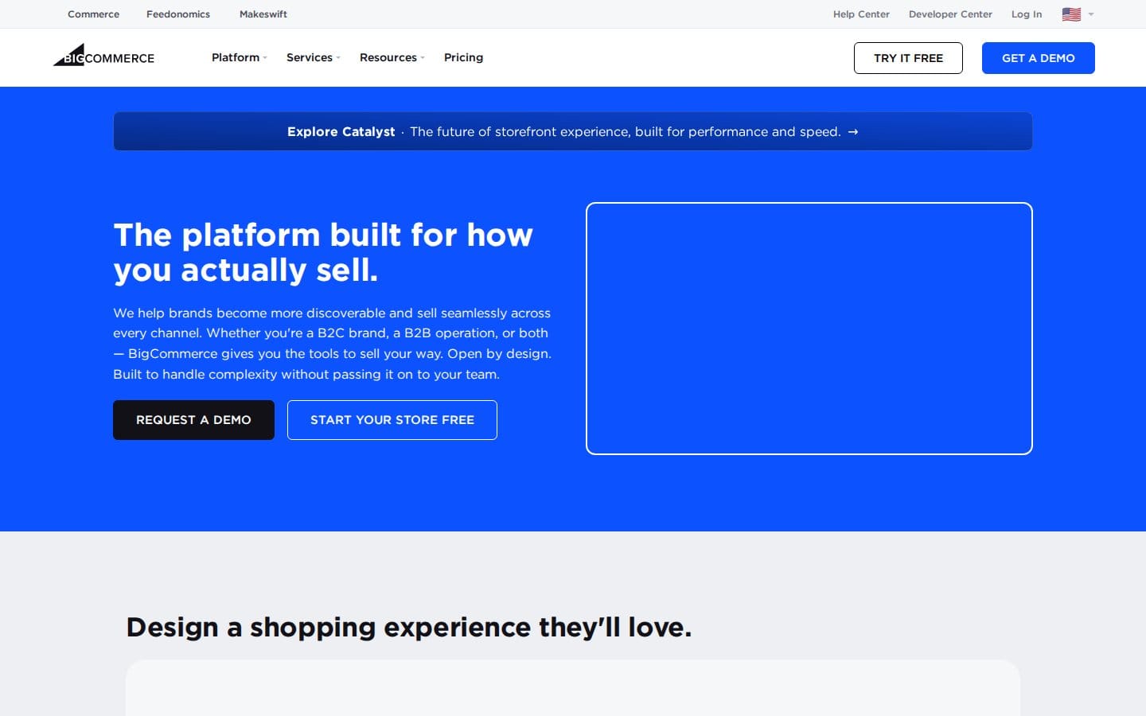The width and height of the screenshot is (1146, 716).
Task: Click the hero headline 'The platform built for how you actually sell.'
Action: point(323,252)
